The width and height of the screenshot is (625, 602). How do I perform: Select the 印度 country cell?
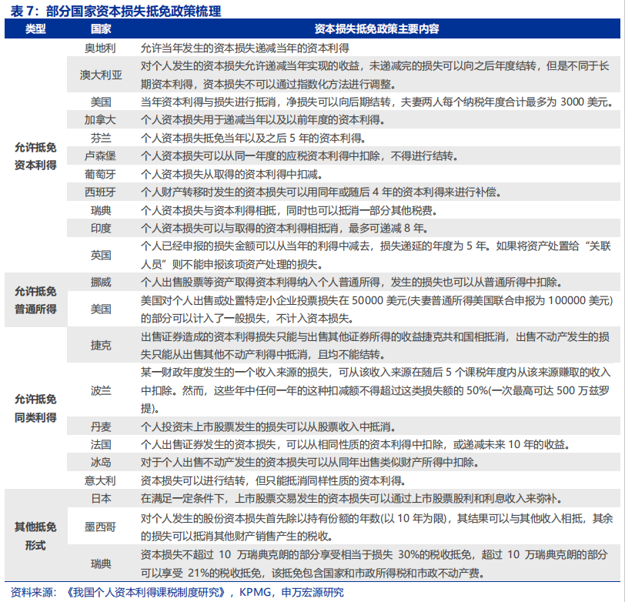100,228
